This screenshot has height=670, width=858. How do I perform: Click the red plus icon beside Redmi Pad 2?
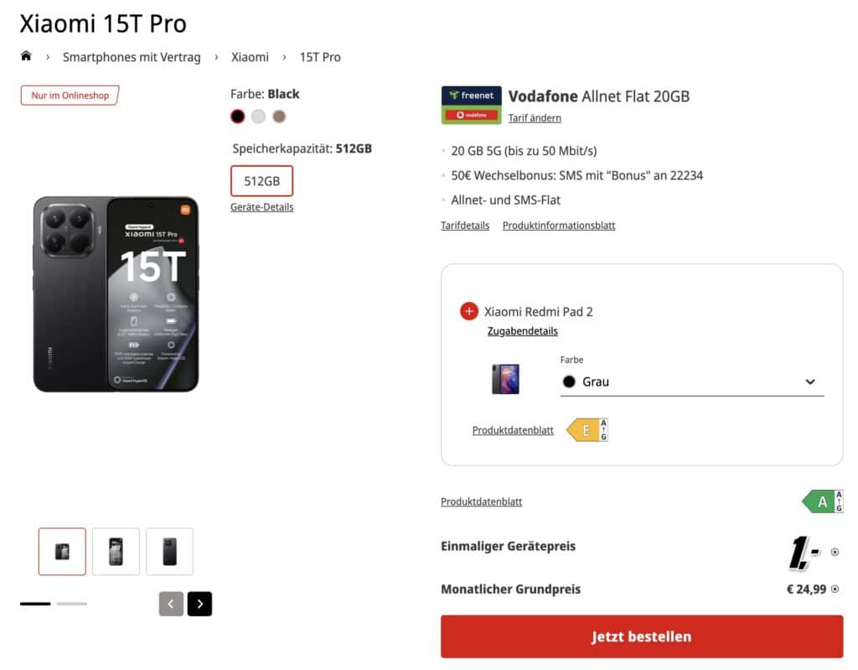click(469, 311)
